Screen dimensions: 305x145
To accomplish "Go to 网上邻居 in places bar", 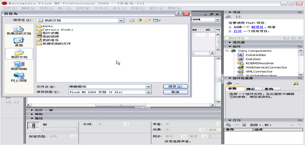I will [19, 78].
